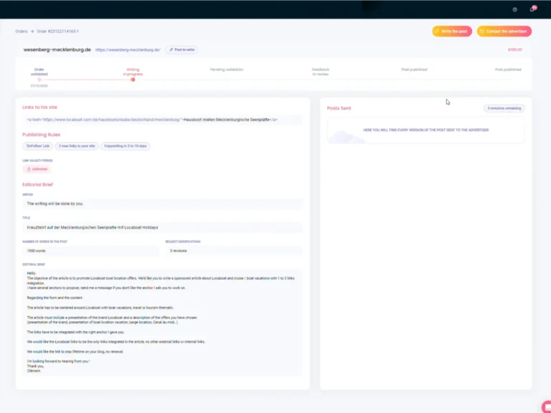Click Contact the advertiser button
This screenshot has height=413, width=551.
[504, 32]
